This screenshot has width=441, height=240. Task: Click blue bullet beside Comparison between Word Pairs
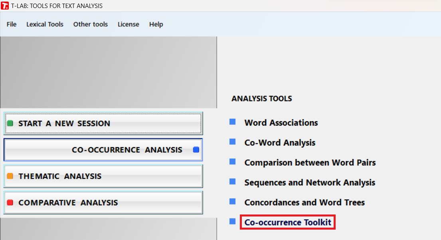pyautogui.click(x=232, y=161)
